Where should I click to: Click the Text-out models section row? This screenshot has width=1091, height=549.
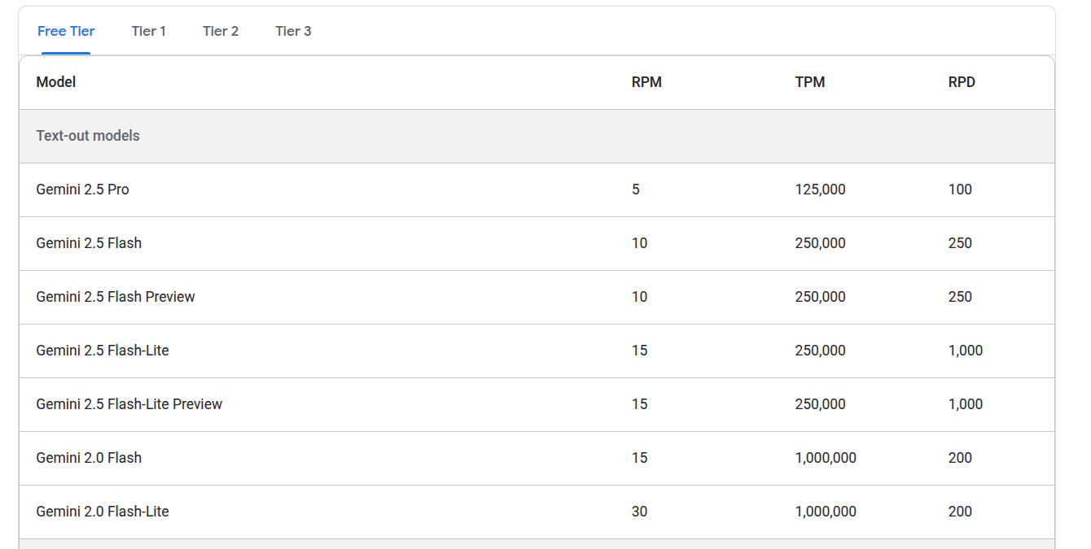88,136
